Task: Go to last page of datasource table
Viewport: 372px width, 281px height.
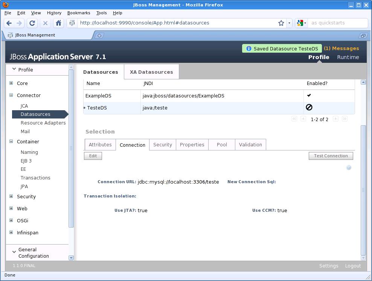Action: pyautogui.click(x=345, y=119)
